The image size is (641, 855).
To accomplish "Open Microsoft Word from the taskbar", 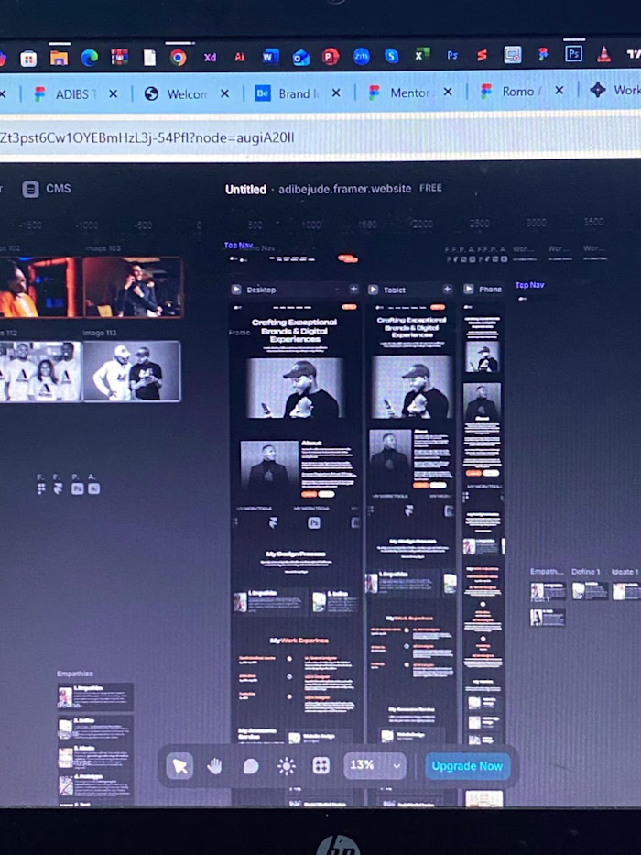I will (270, 57).
